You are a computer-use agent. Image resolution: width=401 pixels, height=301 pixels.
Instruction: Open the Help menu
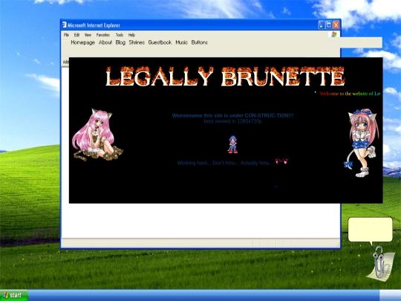click(x=131, y=35)
